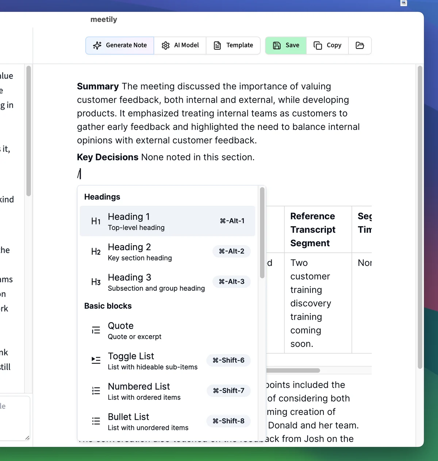Insert a Quote block

tap(168, 330)
